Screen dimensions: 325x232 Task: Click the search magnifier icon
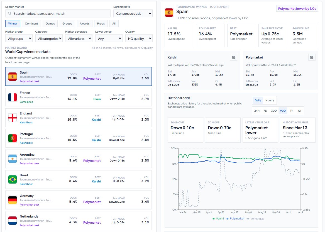pyautogui.click(x=9, y=13)
